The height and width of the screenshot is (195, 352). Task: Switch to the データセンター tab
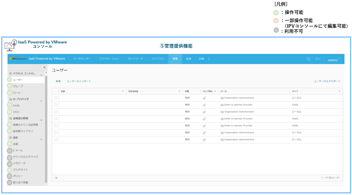click(82, 59)
